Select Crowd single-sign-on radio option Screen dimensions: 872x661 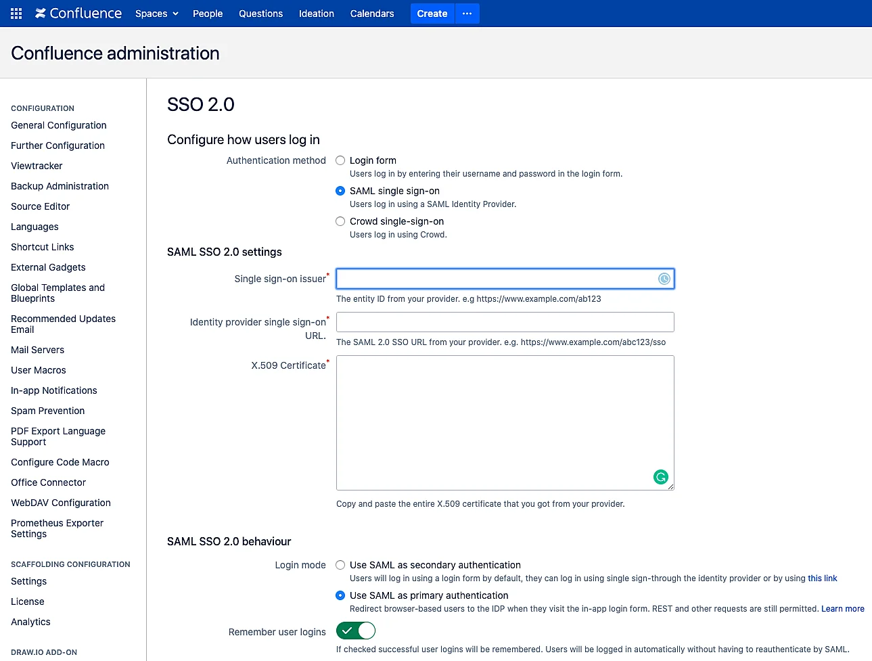coord(340,221)
